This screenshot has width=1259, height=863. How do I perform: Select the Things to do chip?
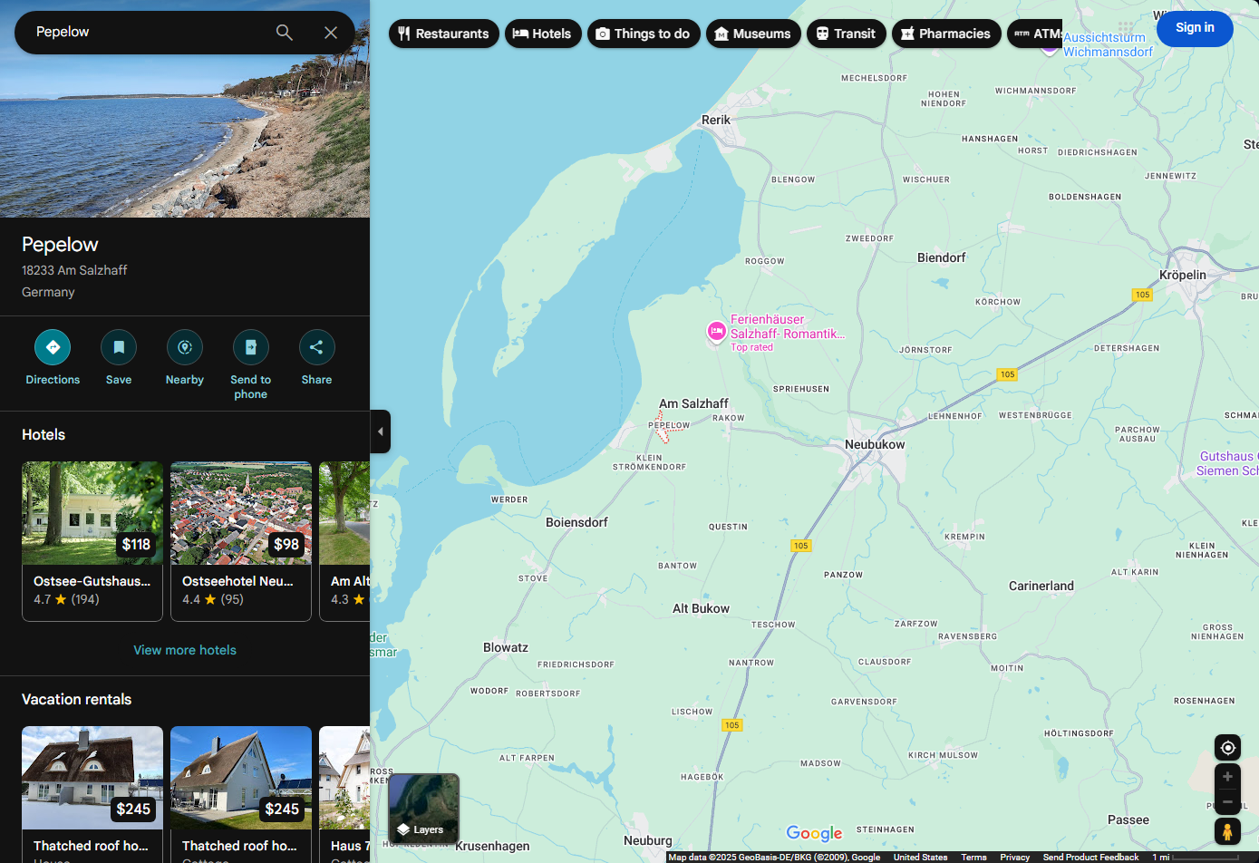tap(644, 34)
